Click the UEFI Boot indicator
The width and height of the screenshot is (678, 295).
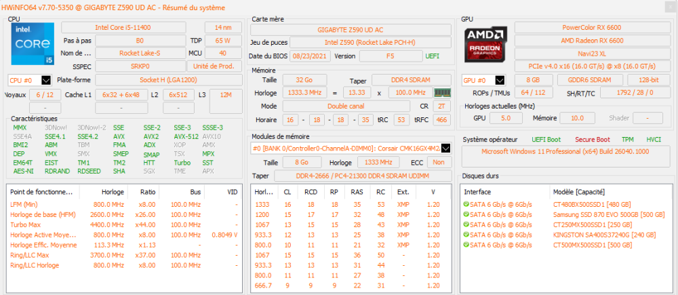pos(546,140)
